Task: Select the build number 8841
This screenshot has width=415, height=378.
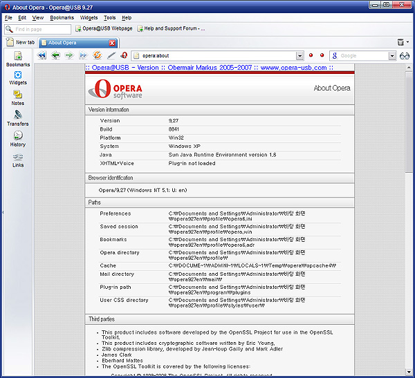Action: pyautogui.click(x=174, y=129)
